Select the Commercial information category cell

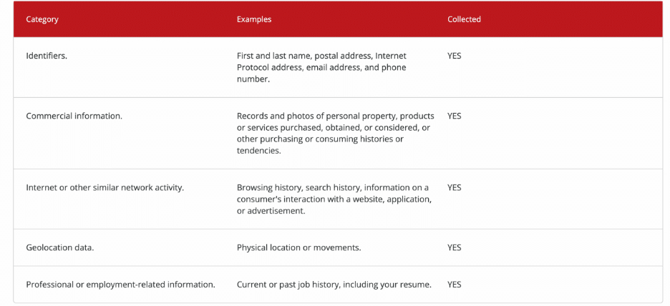74,115
